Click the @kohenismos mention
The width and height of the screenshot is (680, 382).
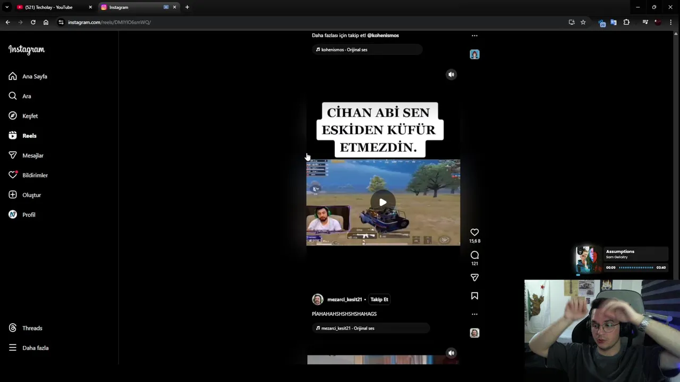point(383,36)
